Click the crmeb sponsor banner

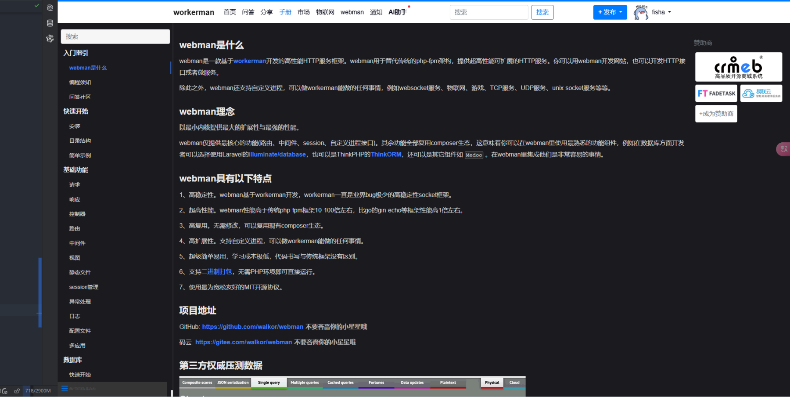click(x=739, y=67)
